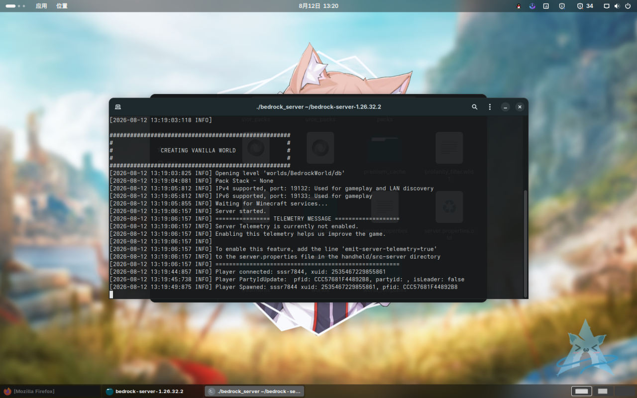Click the CREATING VANILLA WORLD banner text
Image resolution: width=637 pixels, height=398 pixels.
pyautogui.click(x=198, y=150)
